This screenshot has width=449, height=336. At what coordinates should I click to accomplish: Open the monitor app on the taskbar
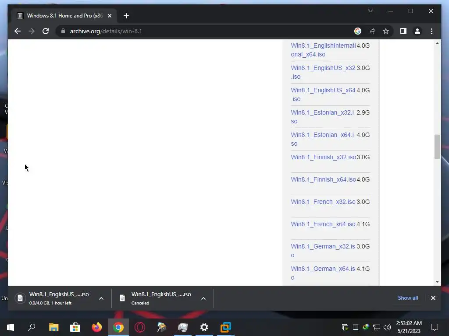click(x=183, y=327)
